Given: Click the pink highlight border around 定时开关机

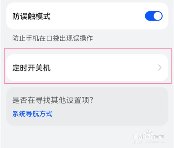Looking at the screenshot, I should [88, 48].
